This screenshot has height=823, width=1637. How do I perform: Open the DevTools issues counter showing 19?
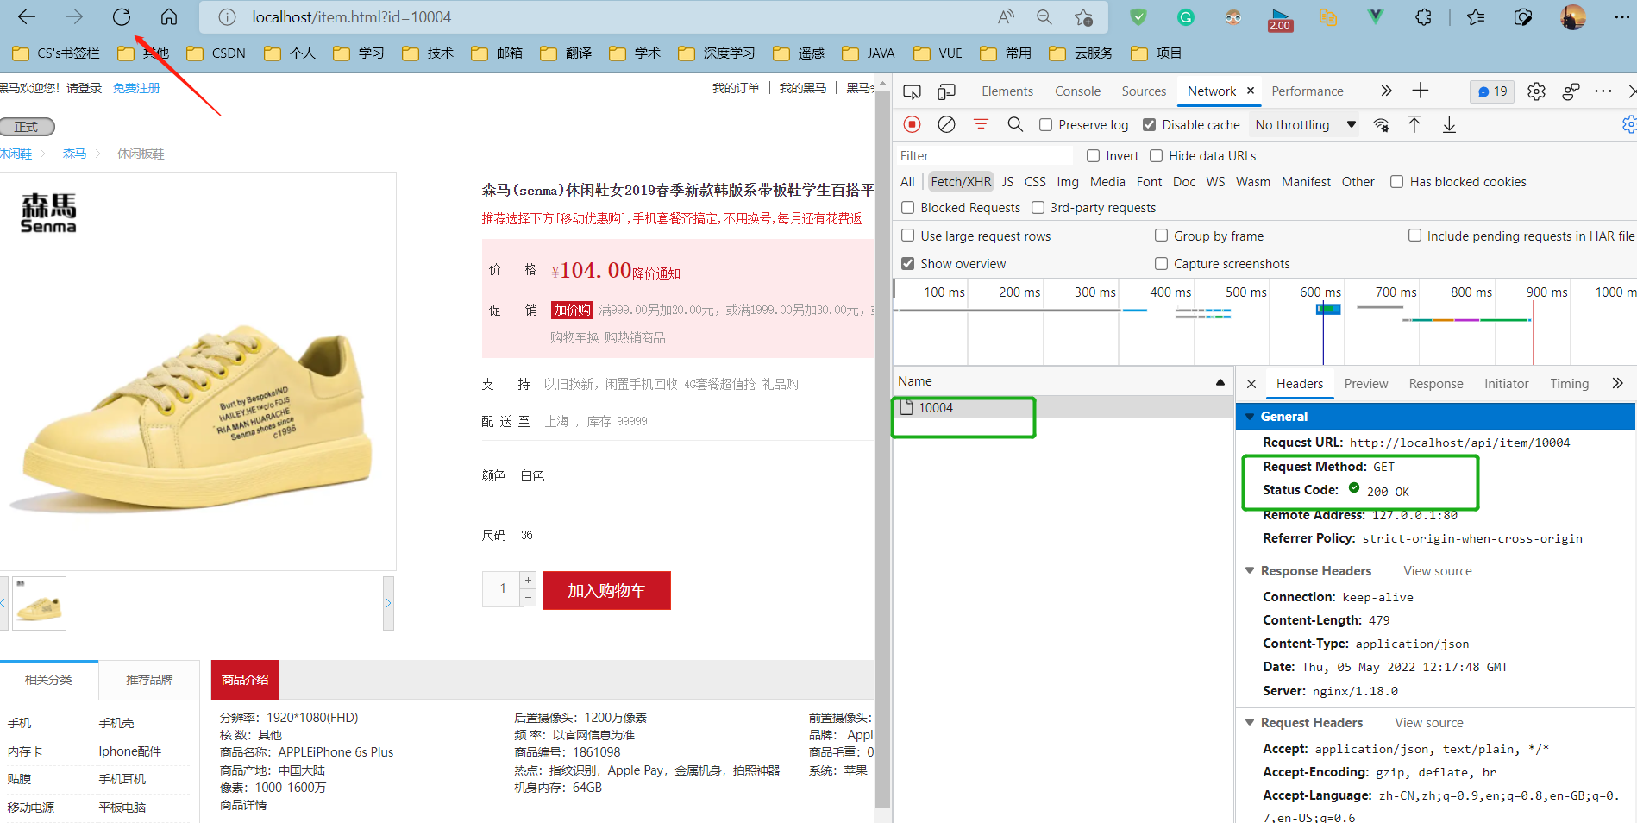point(1492,91)
